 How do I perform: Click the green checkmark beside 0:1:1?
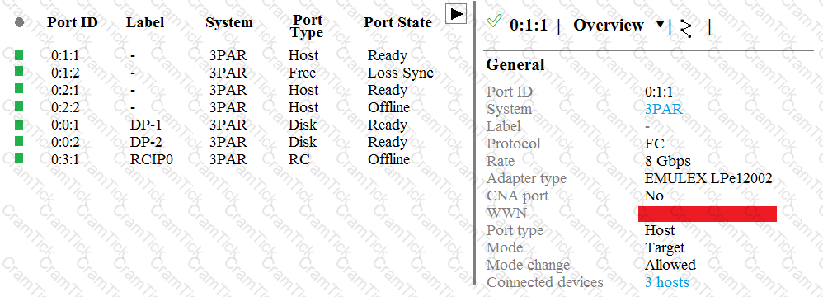(x=494, y=21)
